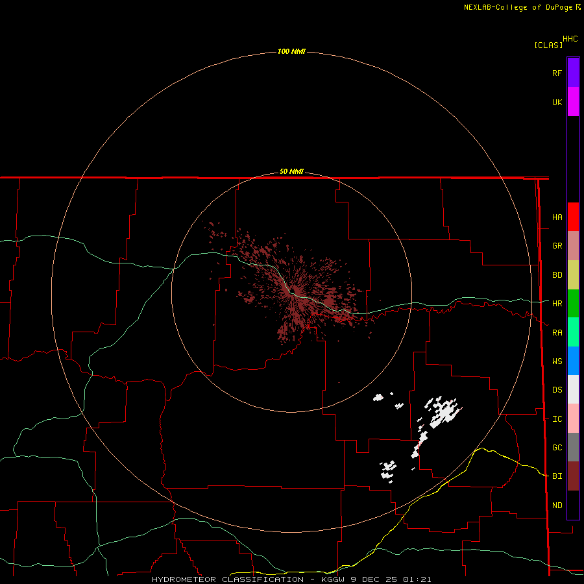Click the GC legend label
The height and width of the screenshot is (584, 584).
pos(557,448)
